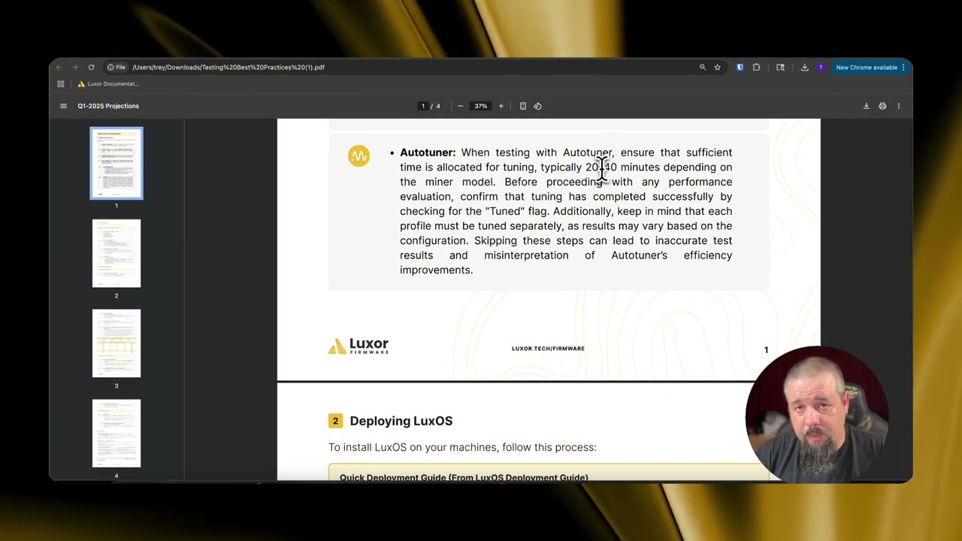Viewport: 962px width, 541px height.
Task: Toggle the PDF sidebar menu
Action: (63, 106)
